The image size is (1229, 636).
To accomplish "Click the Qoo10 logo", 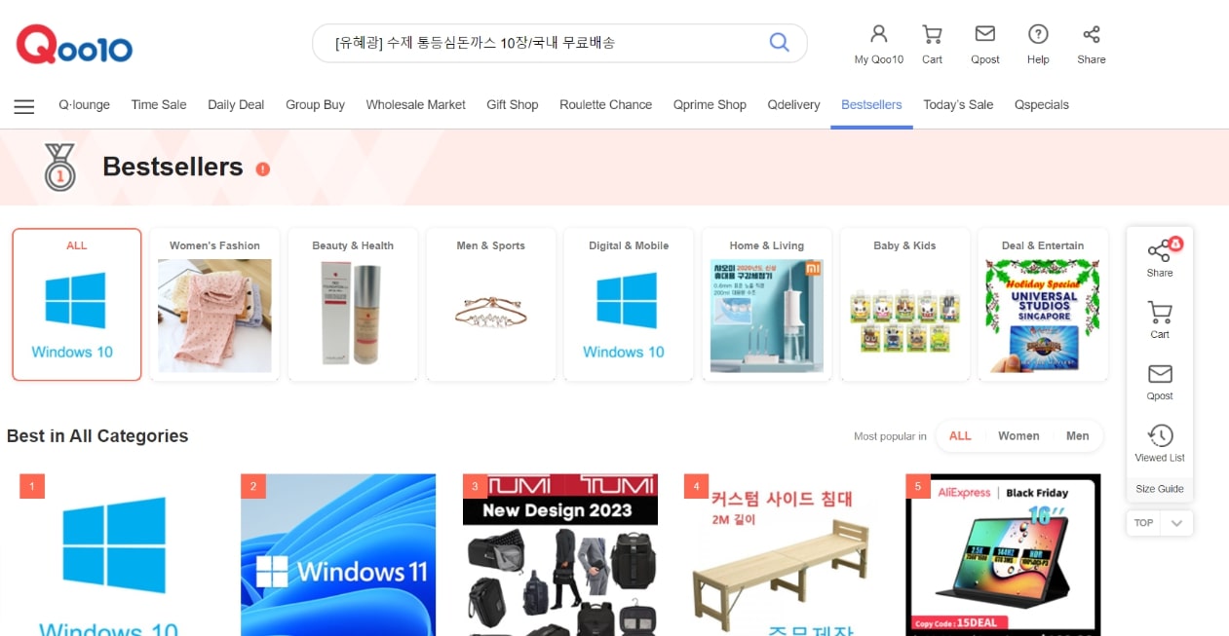I will tap(74, 45).
